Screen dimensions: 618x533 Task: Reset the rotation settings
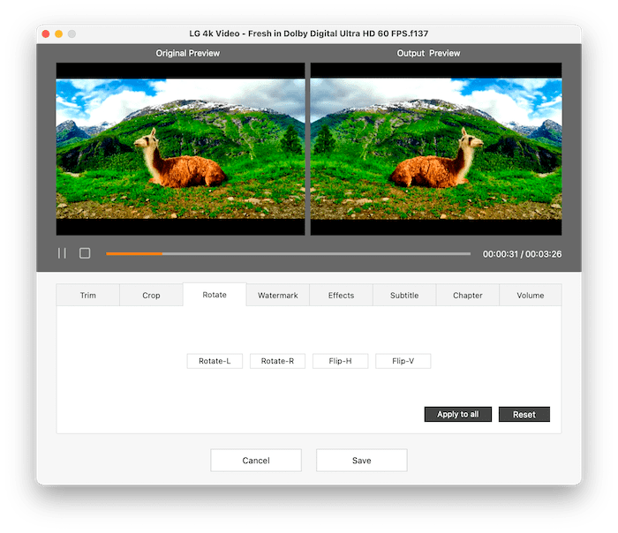click(x=524, y=414)
